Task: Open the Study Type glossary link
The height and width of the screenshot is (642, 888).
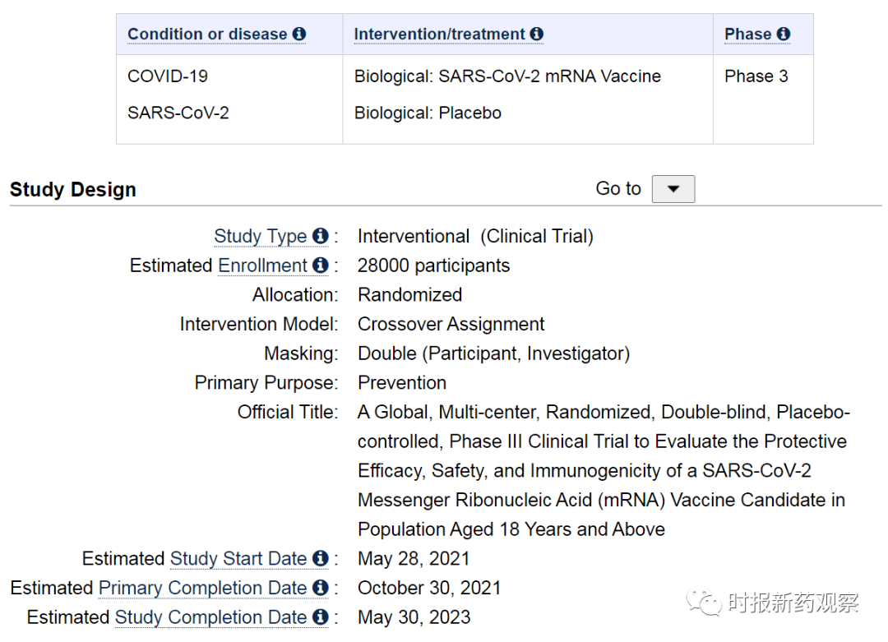Action: tap(261, 236)
